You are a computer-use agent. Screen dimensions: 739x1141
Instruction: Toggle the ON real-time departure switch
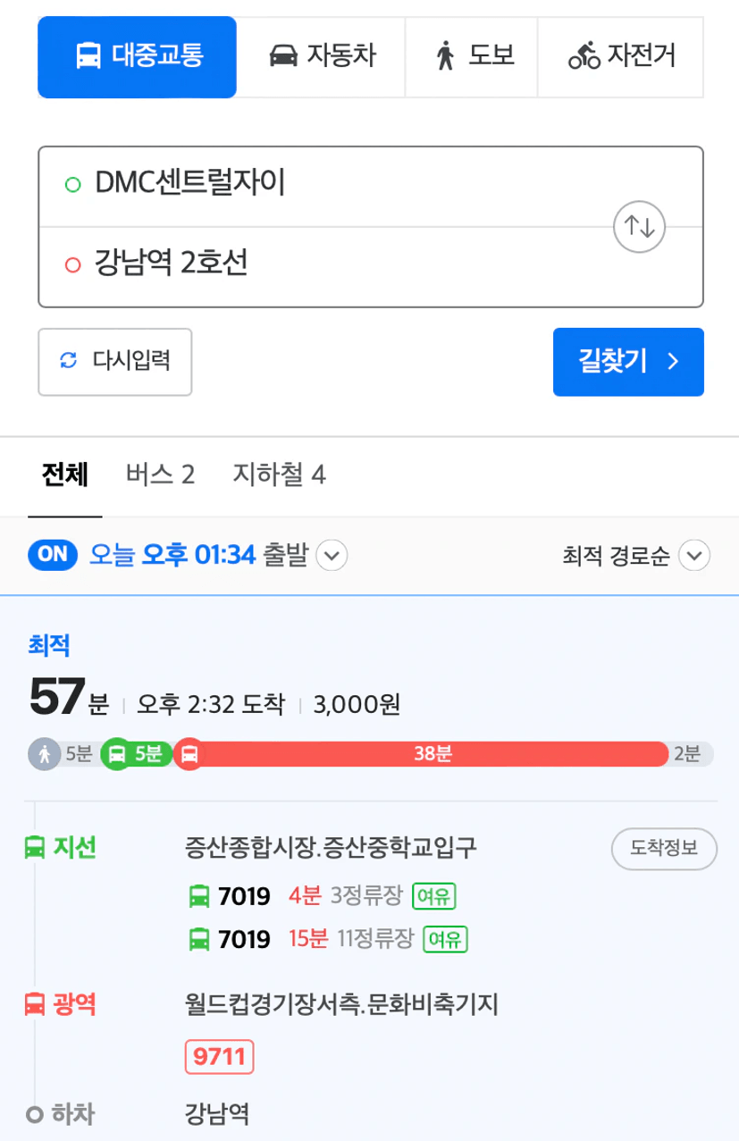tap(54, 554)
